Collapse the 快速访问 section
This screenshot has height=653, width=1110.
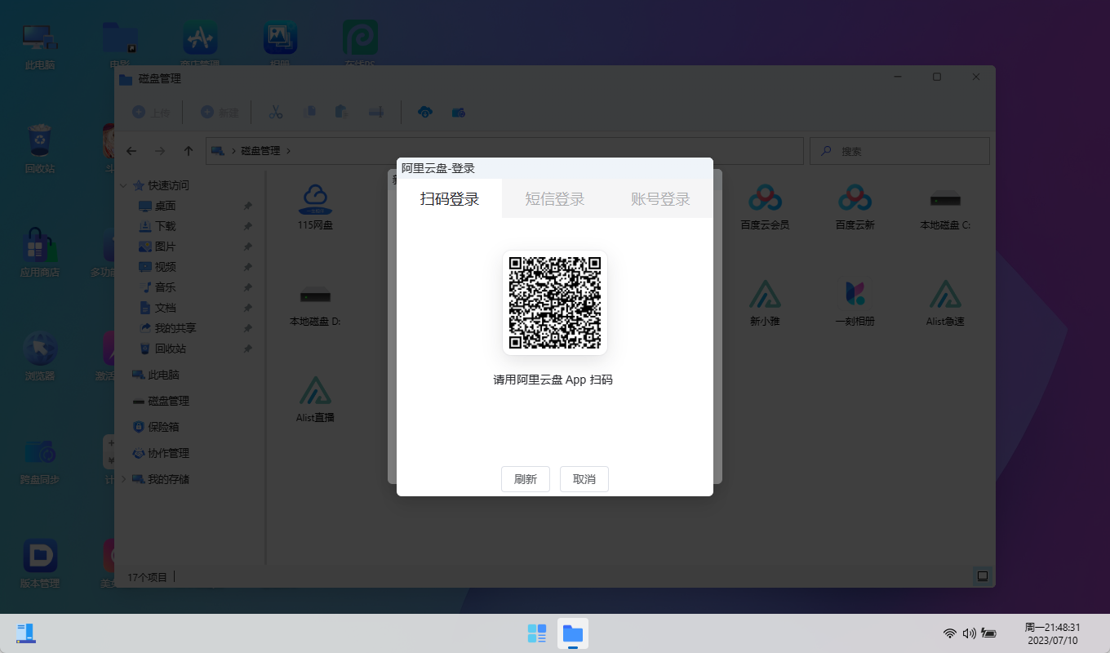(x=122, y=184)
